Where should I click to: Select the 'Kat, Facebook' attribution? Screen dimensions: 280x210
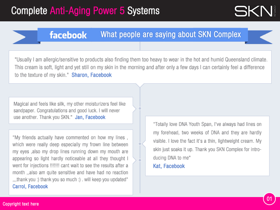point(169,166)
